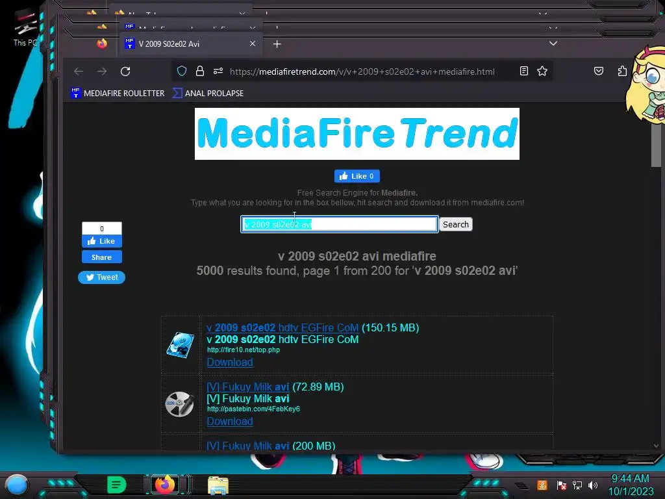
Task: Click the page vertical scrollbar thumb
Action: pos(656,144)
